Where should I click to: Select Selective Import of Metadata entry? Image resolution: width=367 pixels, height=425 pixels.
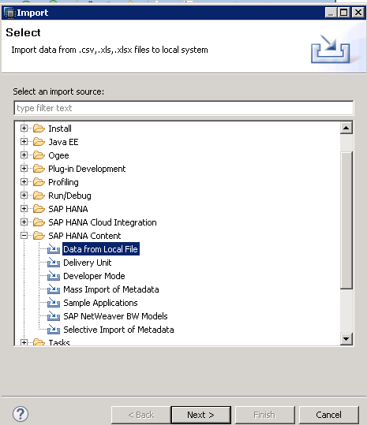click(x=118, y=330)
